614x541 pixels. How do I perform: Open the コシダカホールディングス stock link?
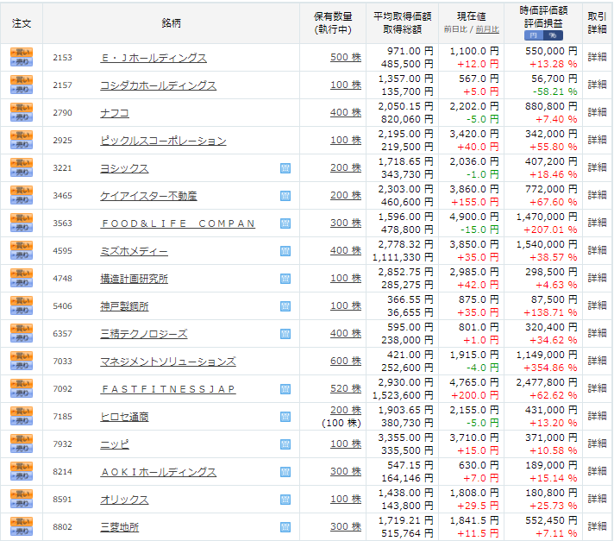pos(158,85)
